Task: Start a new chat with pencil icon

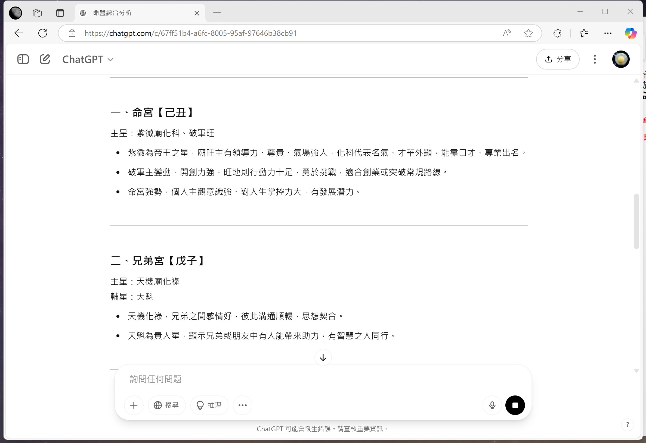Action: pyautogui.click(x=45, y=59)
